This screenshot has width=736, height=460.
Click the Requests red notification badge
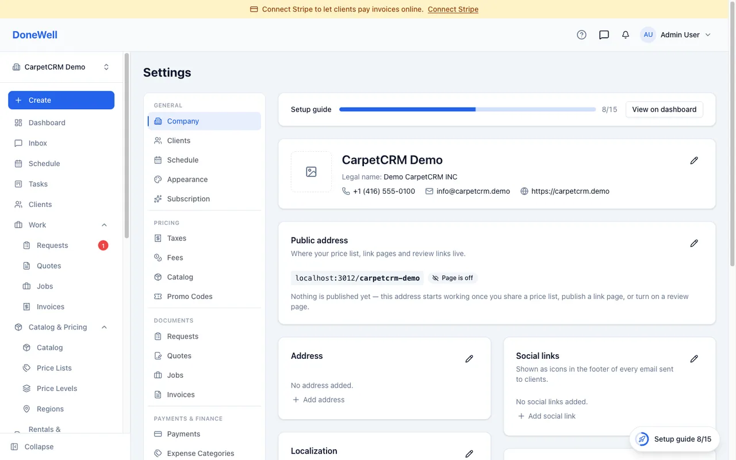(103, 246)
